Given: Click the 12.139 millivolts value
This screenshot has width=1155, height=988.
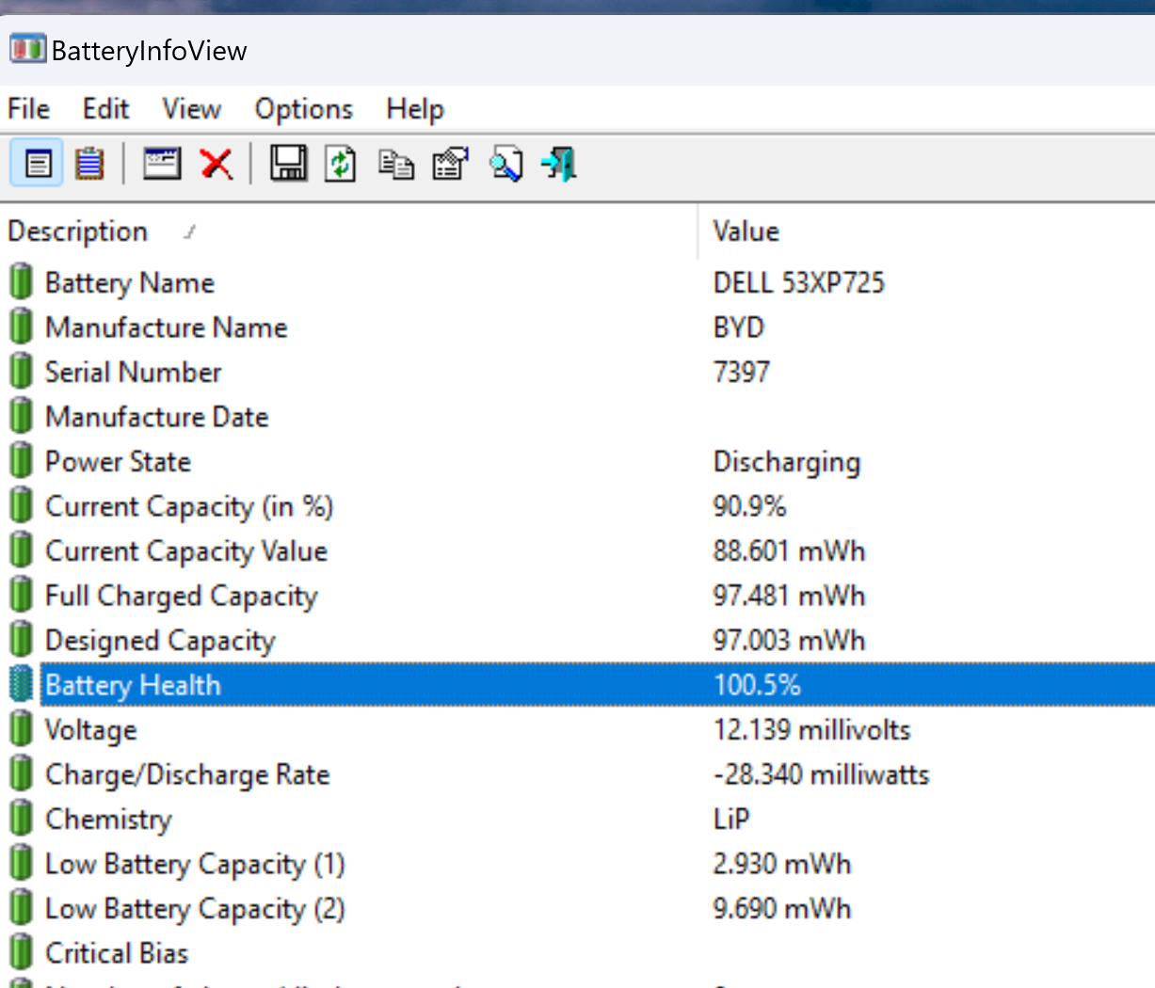Looking at the screenshot, I should coord(811,729).
